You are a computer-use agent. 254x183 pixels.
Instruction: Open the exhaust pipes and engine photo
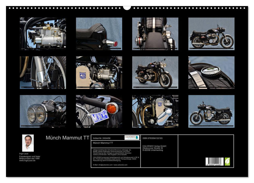coord(155,111)
